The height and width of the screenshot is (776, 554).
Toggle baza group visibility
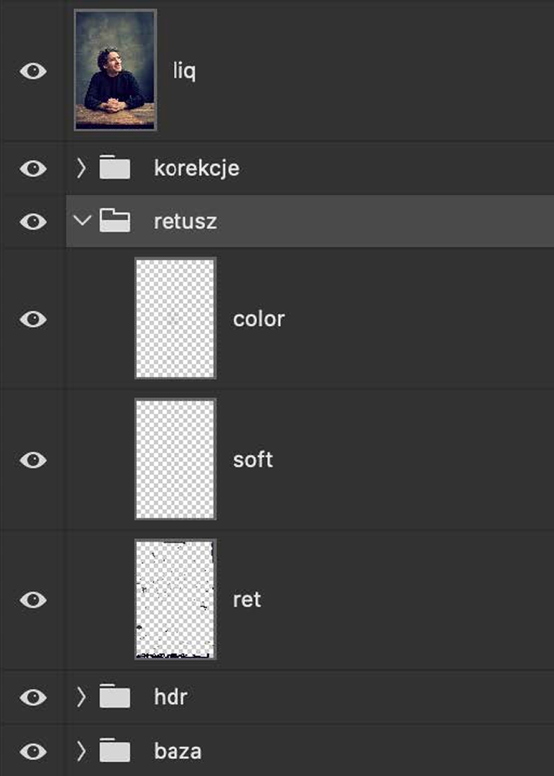33,751
